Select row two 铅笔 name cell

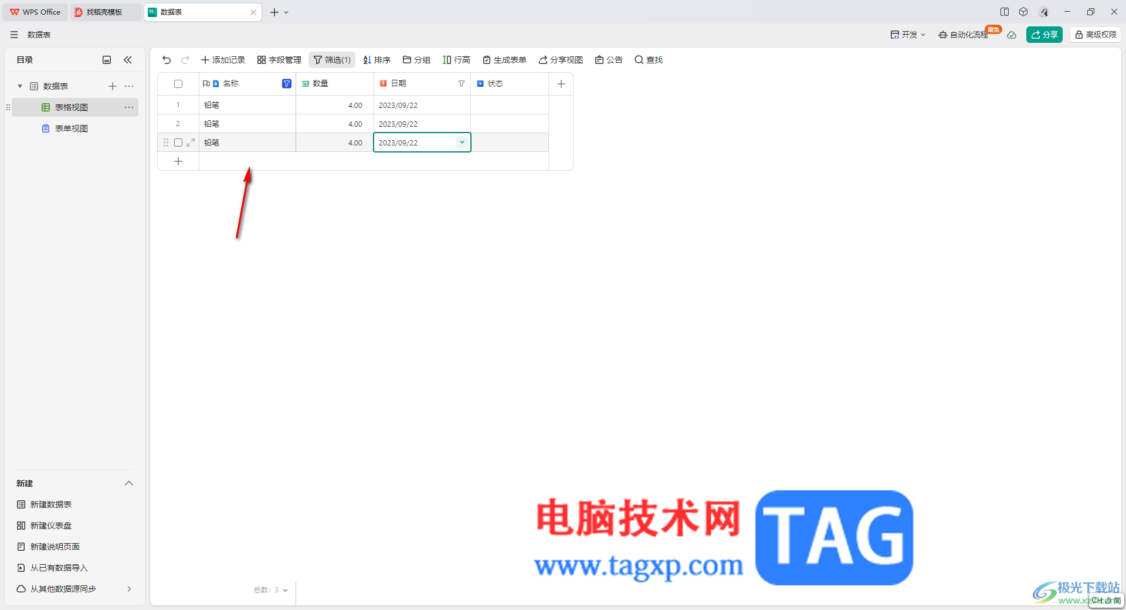point(247,124)
